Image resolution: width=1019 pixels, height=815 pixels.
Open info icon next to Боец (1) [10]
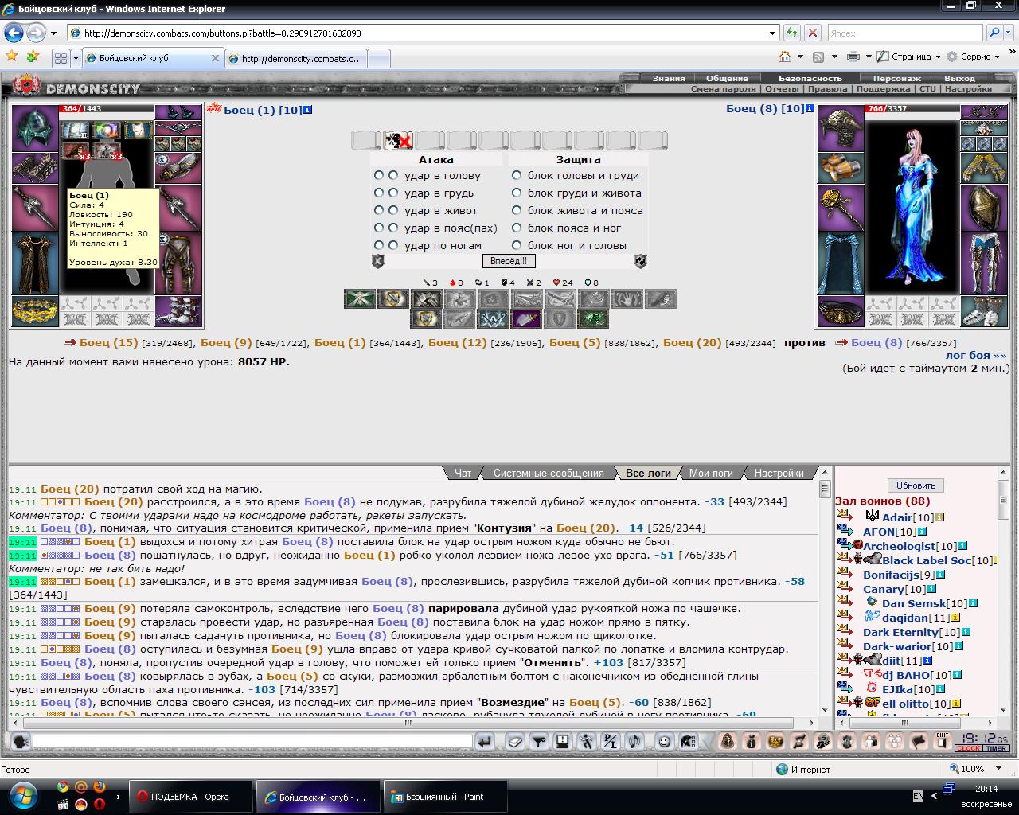pyautogui.click(x=307, y=110)
